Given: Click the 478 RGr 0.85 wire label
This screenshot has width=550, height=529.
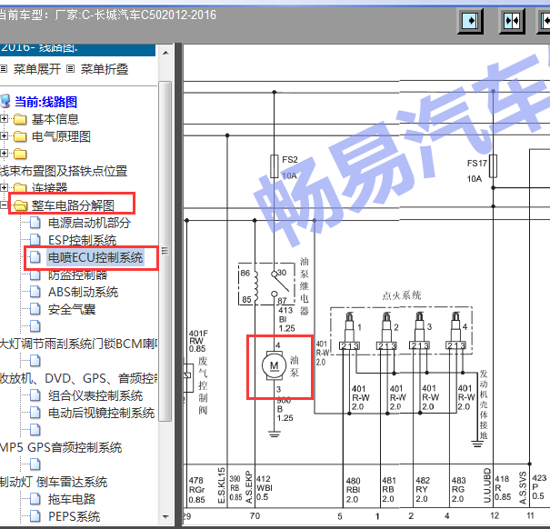Looking at the screenshot, I should coord(197,490).
